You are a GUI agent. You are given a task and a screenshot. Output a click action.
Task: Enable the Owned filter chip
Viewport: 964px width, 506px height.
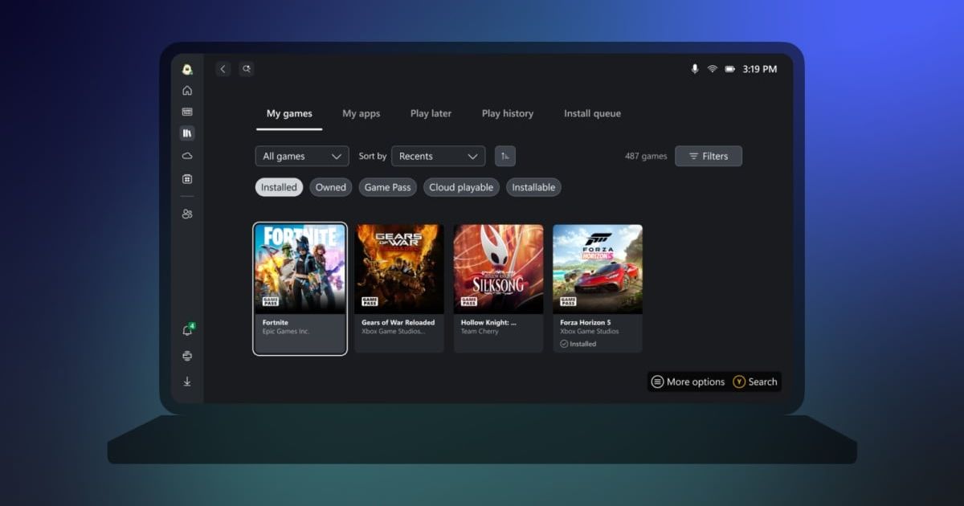[330, 186]
